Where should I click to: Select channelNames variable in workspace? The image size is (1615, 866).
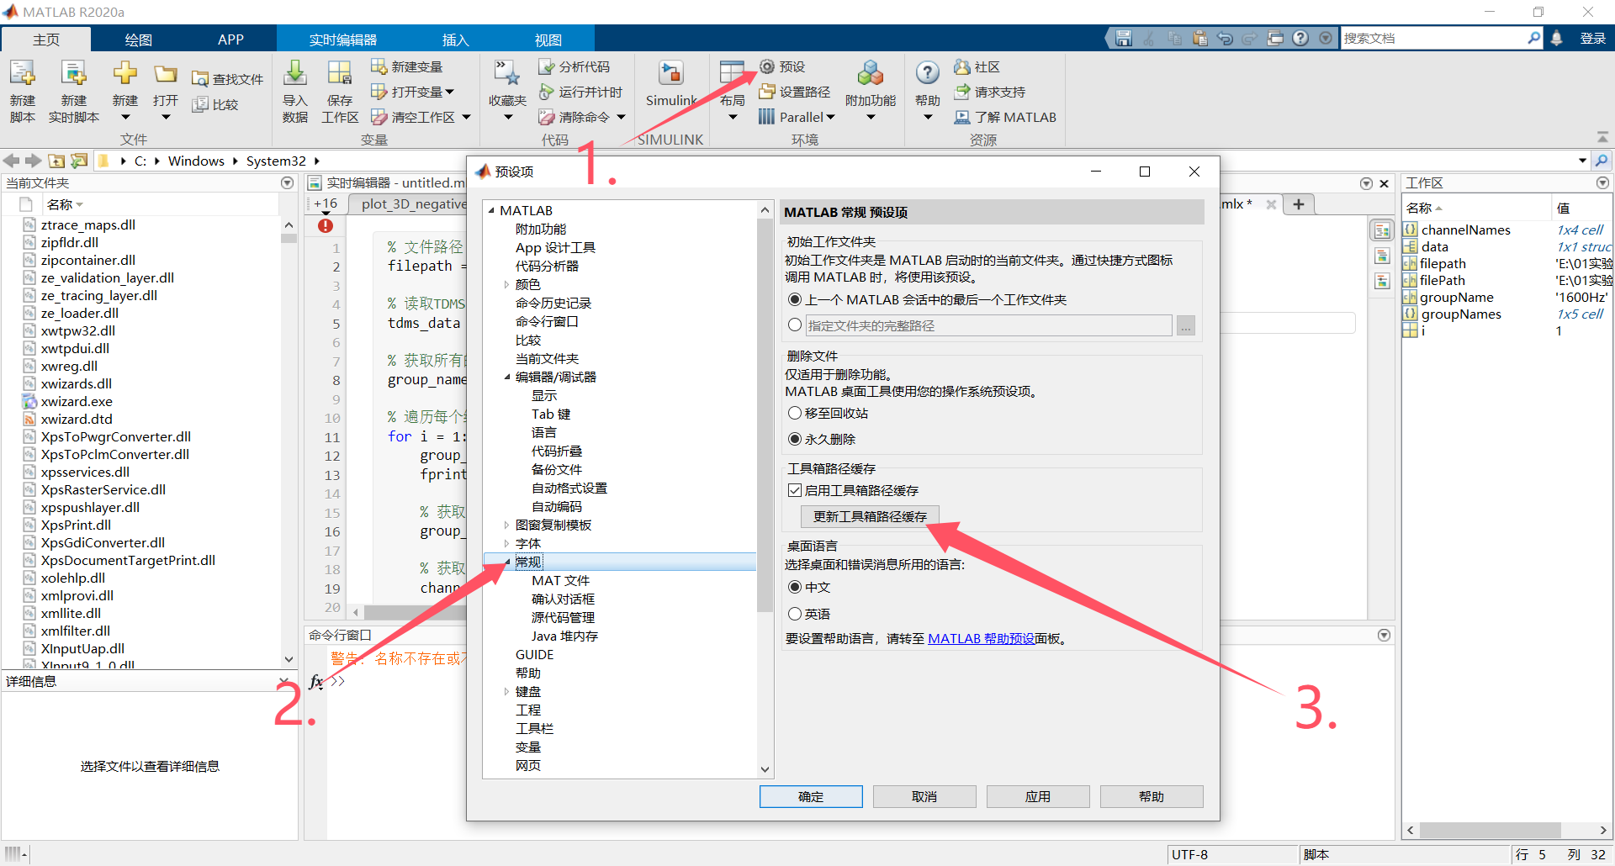(x=1465, y=230)
